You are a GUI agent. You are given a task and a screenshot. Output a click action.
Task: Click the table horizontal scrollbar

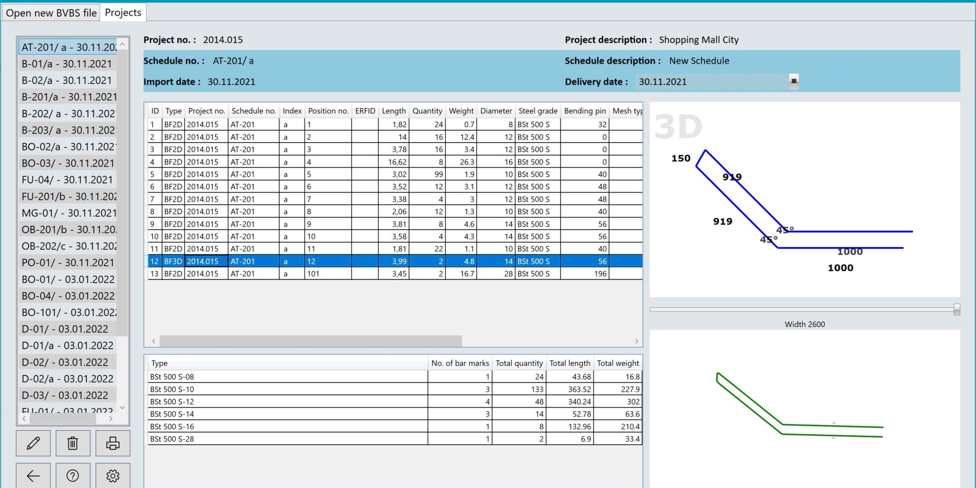coord(310,341)
